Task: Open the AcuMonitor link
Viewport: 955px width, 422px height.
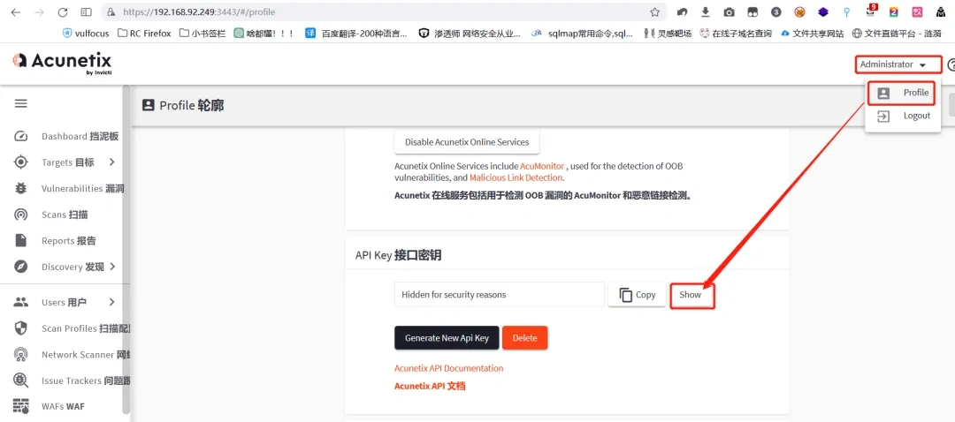Action: pyautogui.click(x=542, y=166)
